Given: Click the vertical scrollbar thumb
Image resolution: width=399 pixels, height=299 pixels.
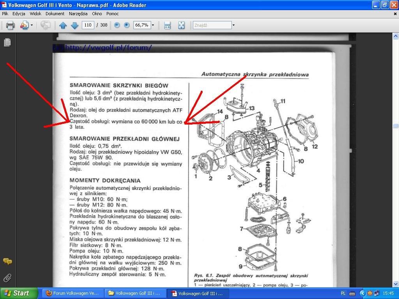Looking at the screenshot, I should [x=395, y=126].
